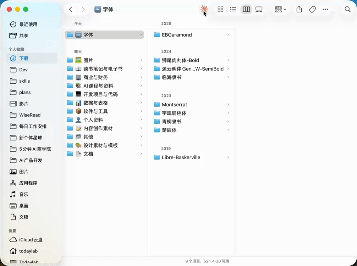This screenshot has width=357, height=266.
Task: Open the 共享 sidebar entry
Action: [23, 35]
